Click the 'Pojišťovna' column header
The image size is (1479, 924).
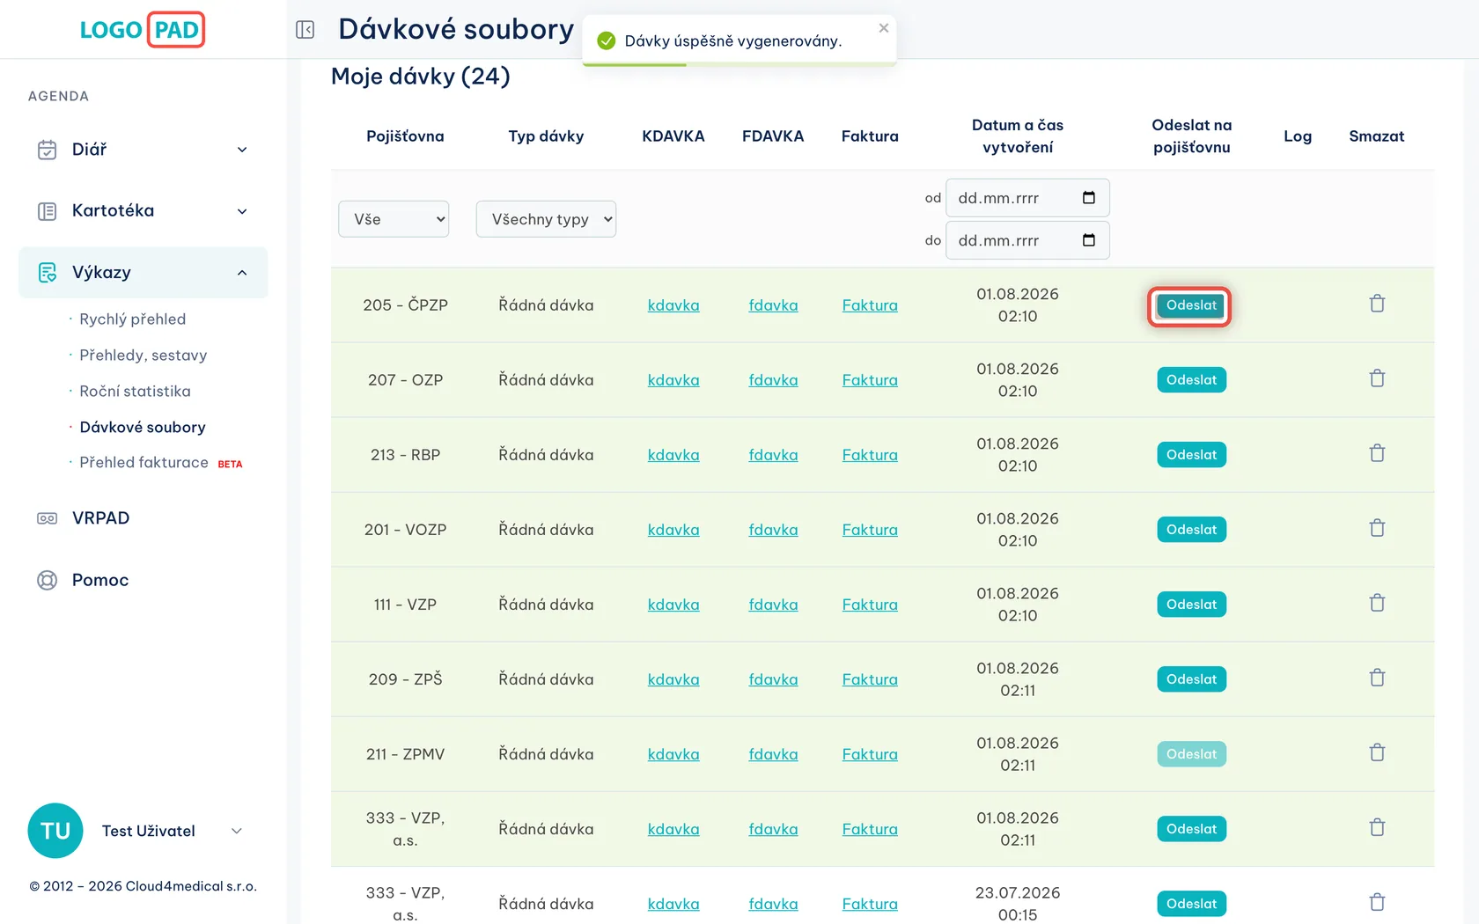[405, 136]
